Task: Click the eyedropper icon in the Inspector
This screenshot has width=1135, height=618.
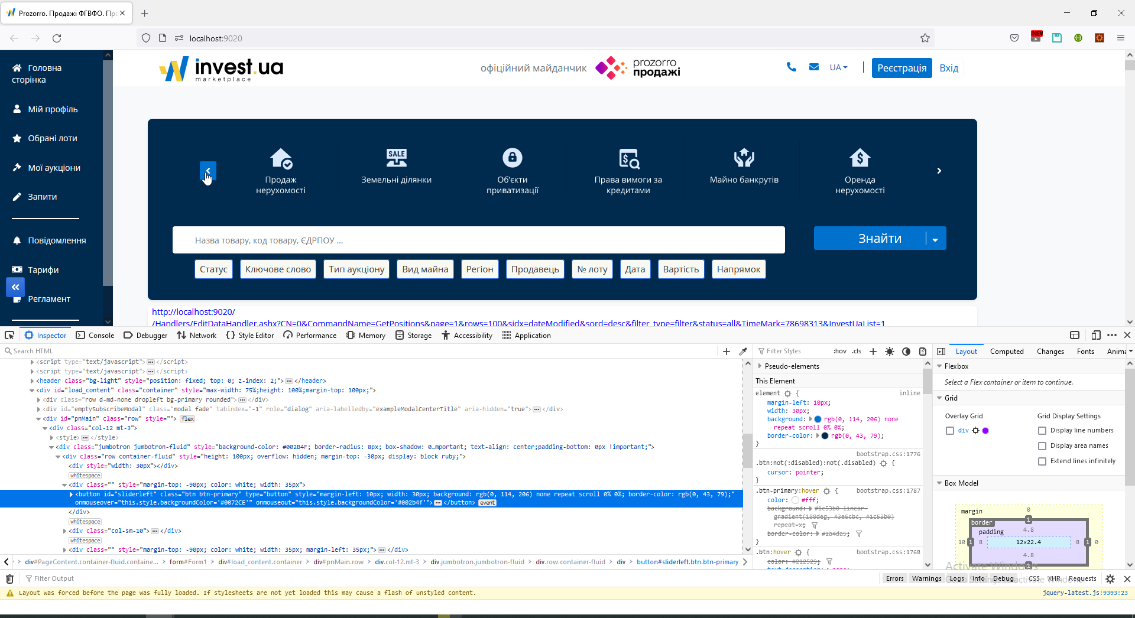Action: [x=743, y=351]
